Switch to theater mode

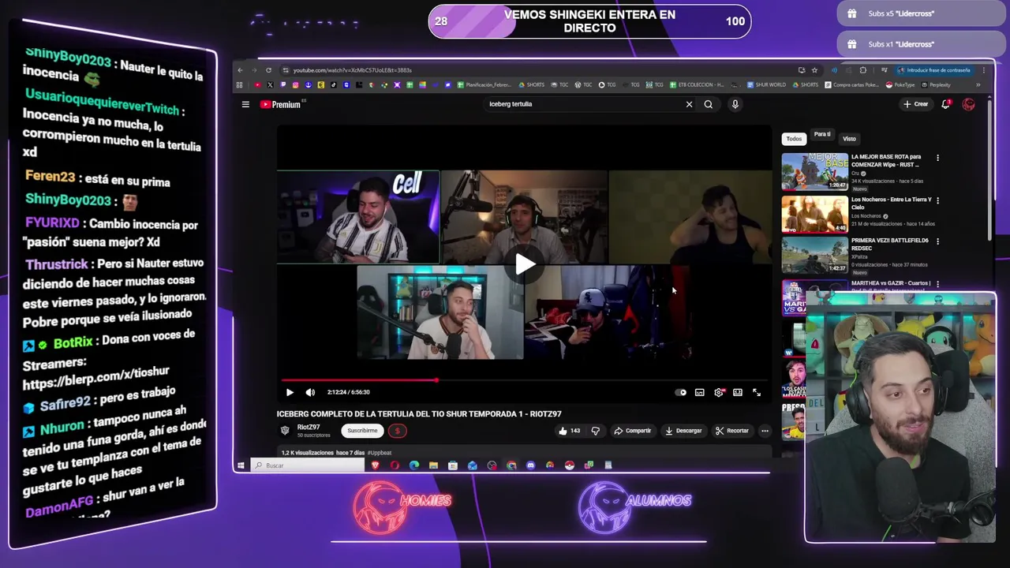[x=738, y=392]
